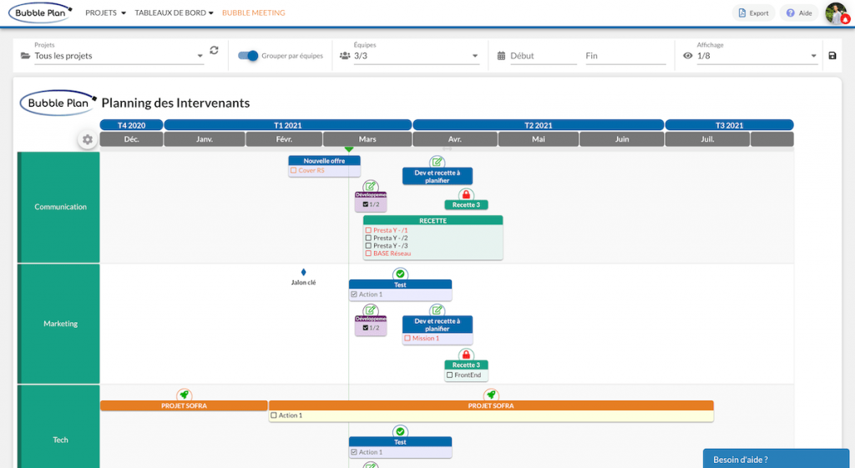Image resolution: width=855 pixels, height=468 pixels.
Task: Open the PROJETS menu
Action: point(105,13)
